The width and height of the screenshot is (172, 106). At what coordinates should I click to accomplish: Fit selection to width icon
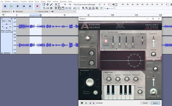pyautogui.click(x=90, y=8)
